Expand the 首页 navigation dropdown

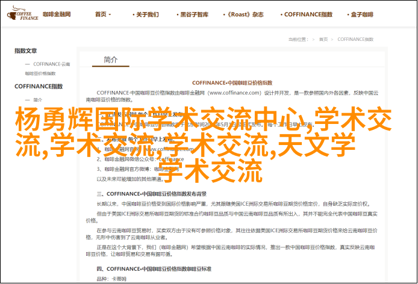(103, 14)
